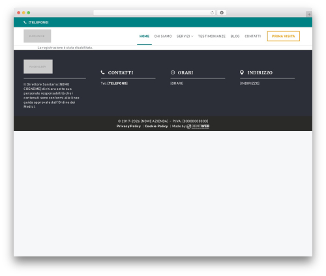Click the phone icon beside footer CONTATTI

click(103, 72)
